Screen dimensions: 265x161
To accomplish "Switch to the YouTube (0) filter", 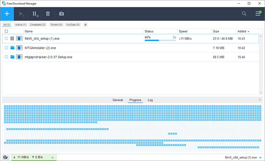I will point(73,25).
